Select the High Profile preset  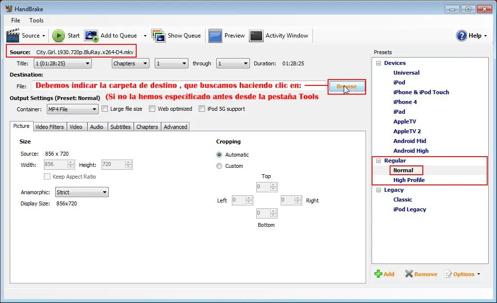pos(409,180)
